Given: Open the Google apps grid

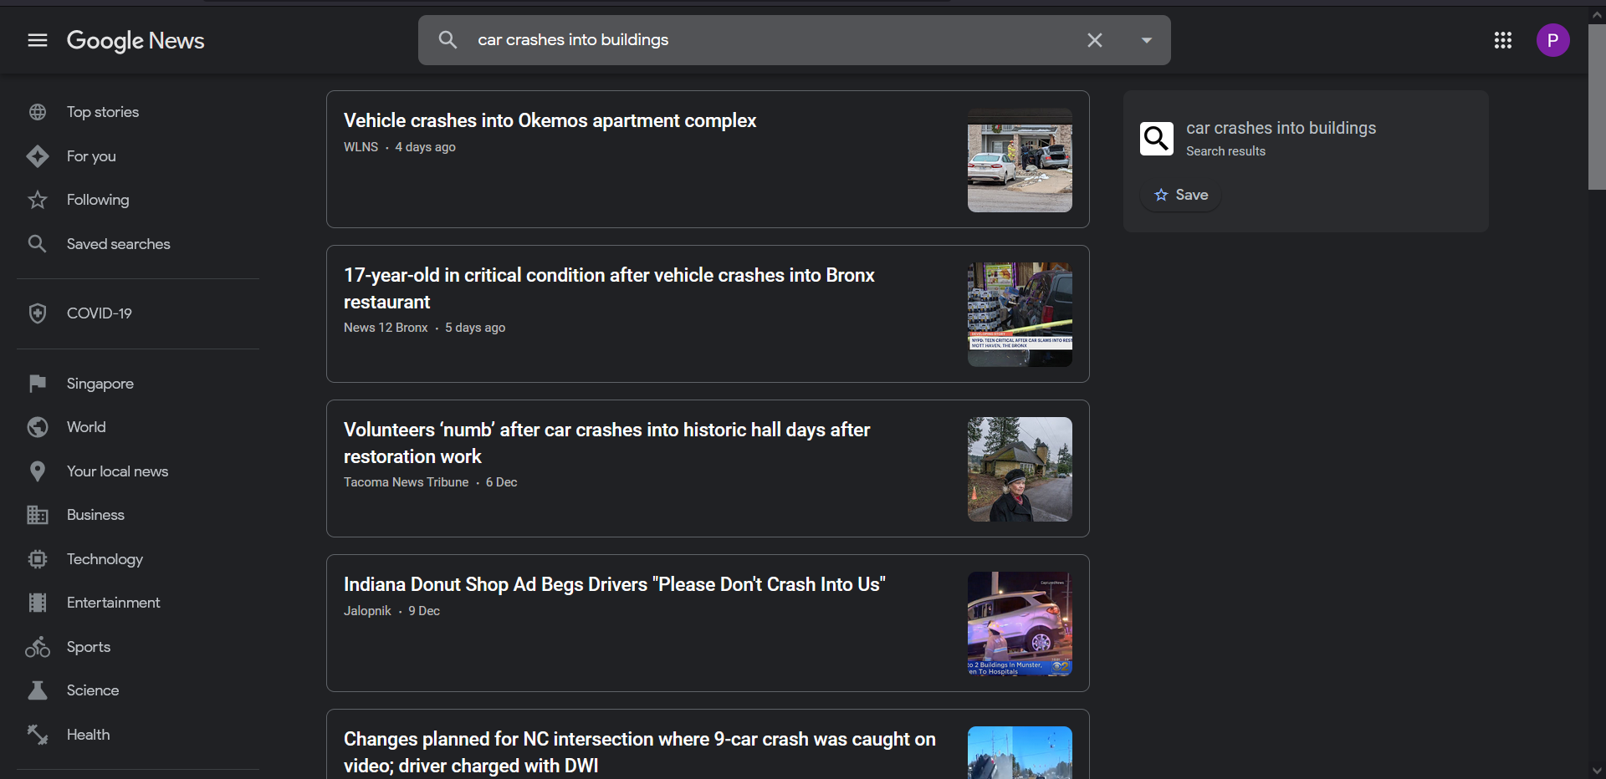Looking at the screenshot, I should tap(1503, 40).
